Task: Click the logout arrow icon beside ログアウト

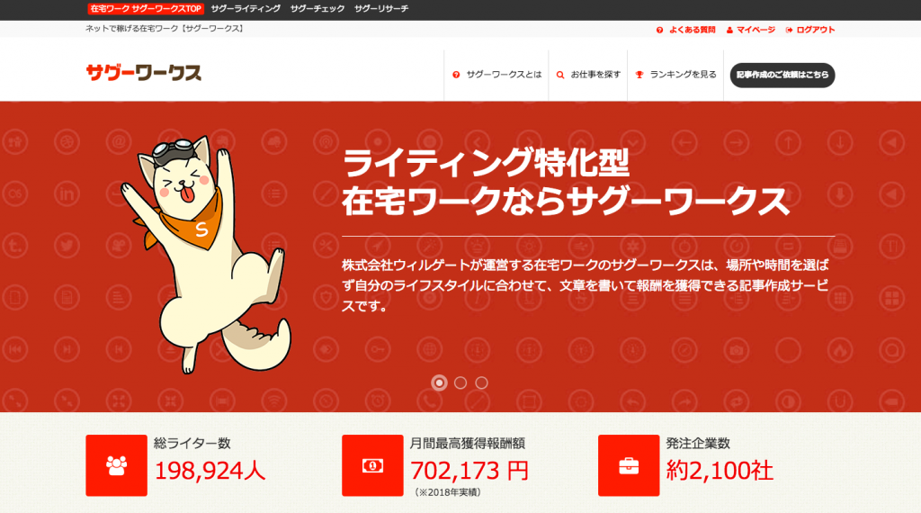Action: click(x=789, y=30)
